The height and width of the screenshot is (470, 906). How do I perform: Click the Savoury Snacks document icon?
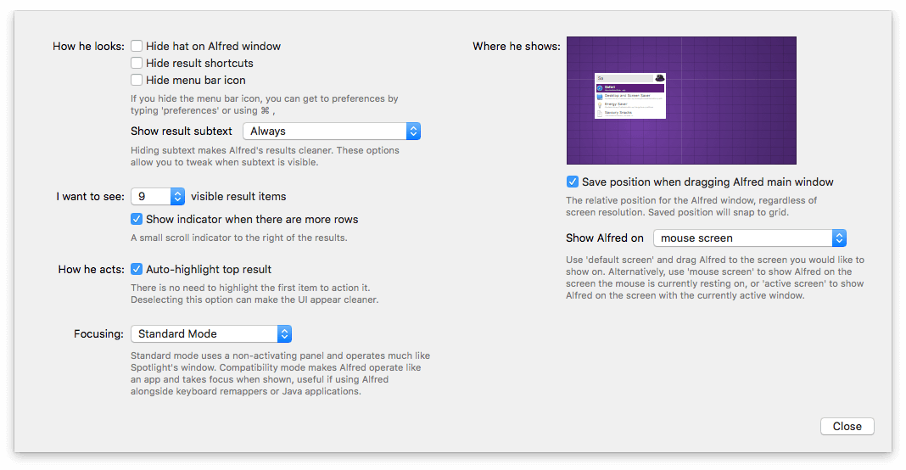click(x=600, y=112)
